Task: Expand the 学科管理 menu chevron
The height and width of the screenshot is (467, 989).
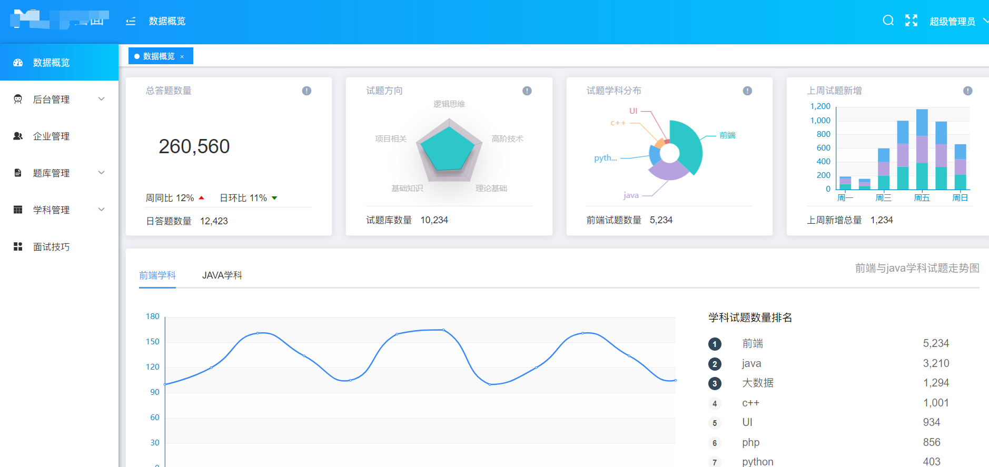Action: coord(102,210)
